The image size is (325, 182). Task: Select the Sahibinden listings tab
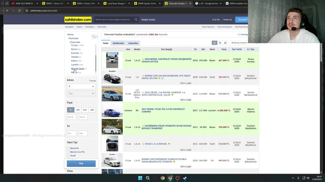click(x=118, y=43)
